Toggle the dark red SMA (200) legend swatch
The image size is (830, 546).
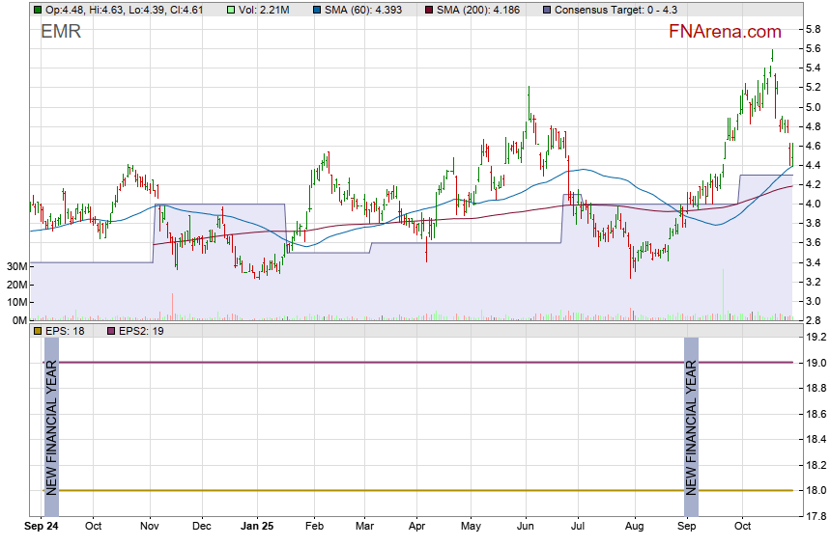[x=427, y=10]
